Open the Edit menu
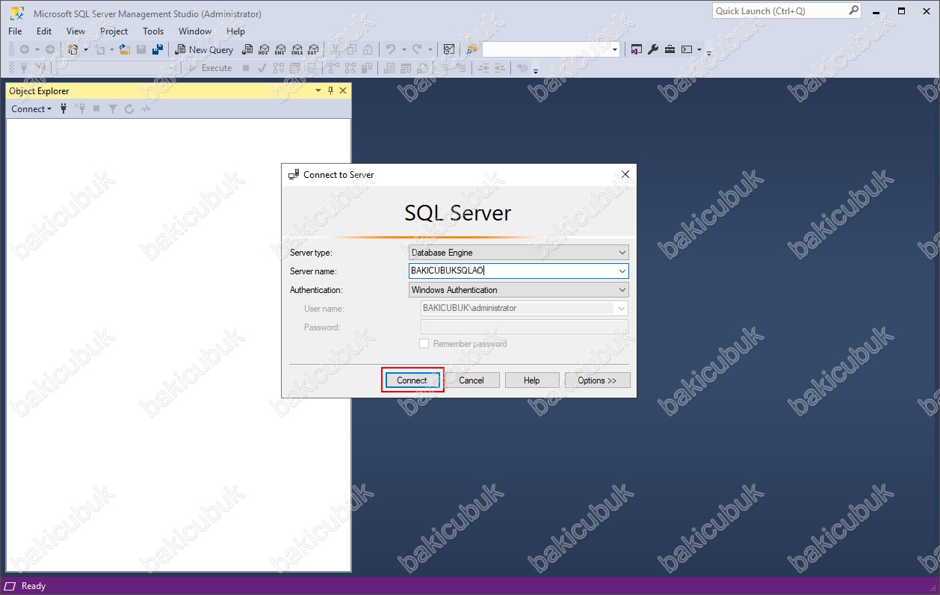 click(44, 31)
